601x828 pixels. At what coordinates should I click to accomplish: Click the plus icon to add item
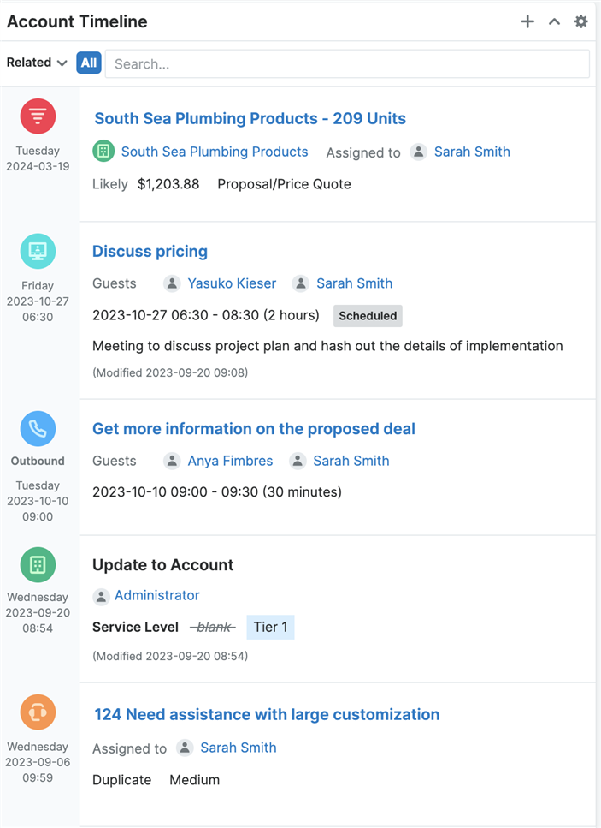coord(527,21)
